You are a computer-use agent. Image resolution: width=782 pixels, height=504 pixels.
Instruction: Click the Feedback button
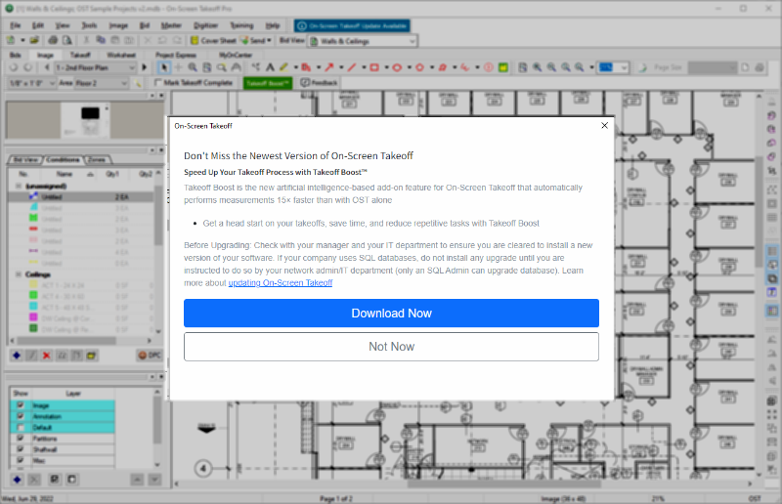coord(320,83)
